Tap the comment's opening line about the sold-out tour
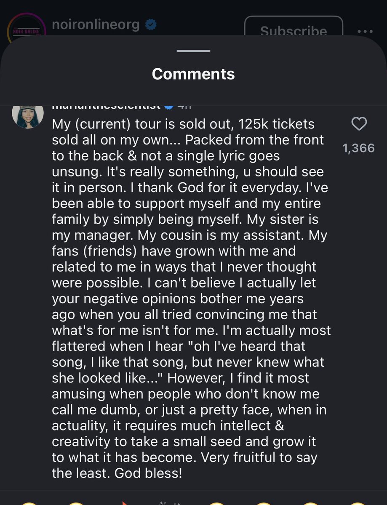 pyautogui.click(x=183, y=124)
